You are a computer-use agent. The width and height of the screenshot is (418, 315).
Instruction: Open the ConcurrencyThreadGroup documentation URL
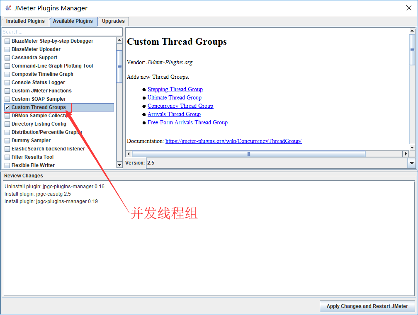[233, 141]
